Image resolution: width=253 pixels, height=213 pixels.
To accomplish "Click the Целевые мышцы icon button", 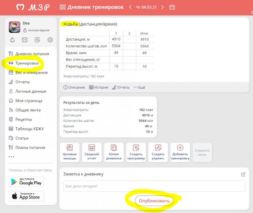I will [69, 152].
